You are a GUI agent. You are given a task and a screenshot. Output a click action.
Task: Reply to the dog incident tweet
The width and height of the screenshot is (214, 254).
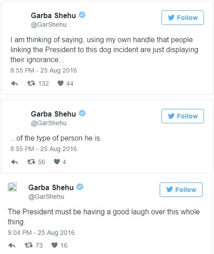[15, 83]
